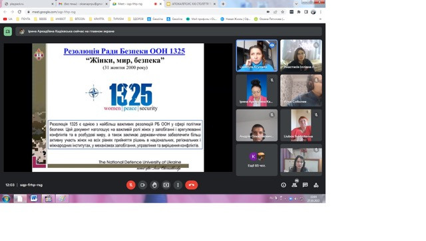Click the taskbar clock

[314, 199]
